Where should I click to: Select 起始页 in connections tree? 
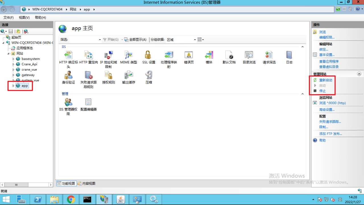tap(16, 37)
